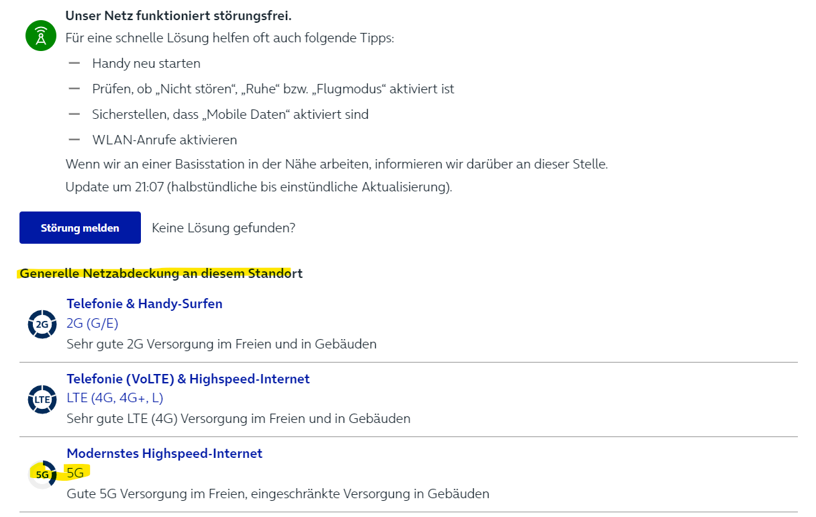Click the Mobile Daten aktiviert tip line

pyautogui.click(x=230, y=115)
